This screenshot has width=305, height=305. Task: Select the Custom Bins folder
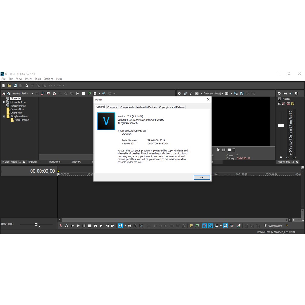[17, 109]
